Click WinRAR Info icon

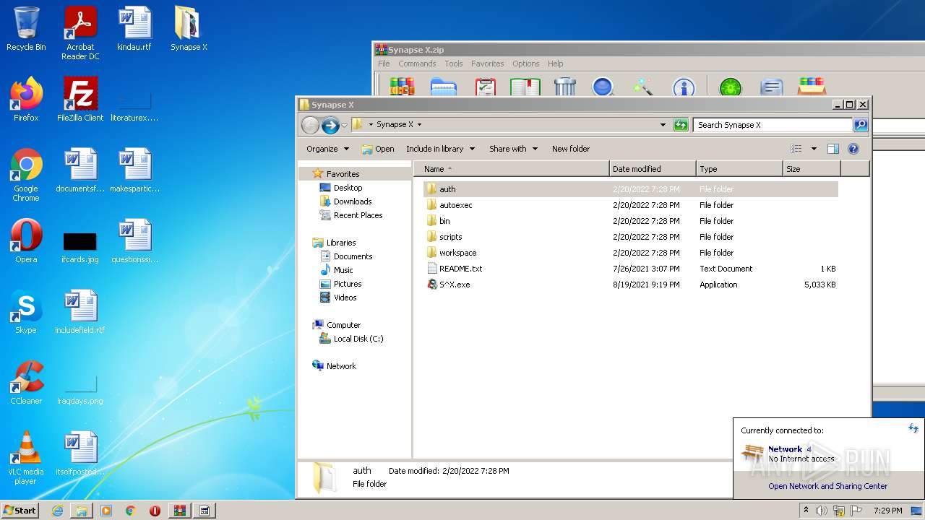tap(683, 86)
